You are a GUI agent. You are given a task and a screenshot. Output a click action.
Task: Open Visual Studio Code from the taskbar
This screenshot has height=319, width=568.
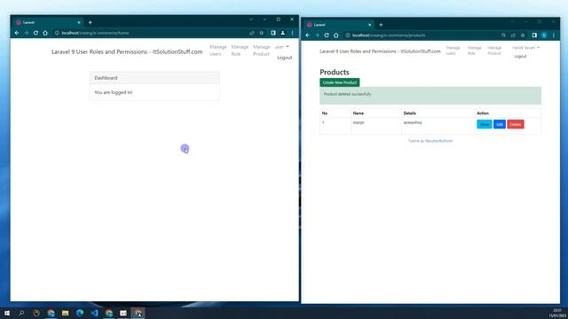[x=95, y=313]
